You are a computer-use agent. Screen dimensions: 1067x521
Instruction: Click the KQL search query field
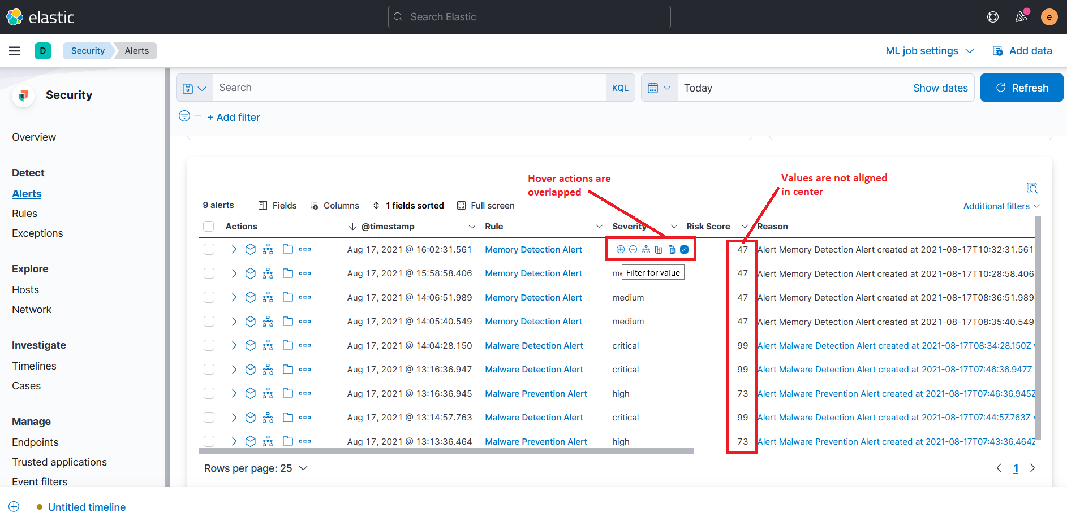click(x=410, y=88)
